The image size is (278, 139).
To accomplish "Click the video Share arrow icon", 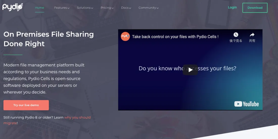I will point(252,35).
